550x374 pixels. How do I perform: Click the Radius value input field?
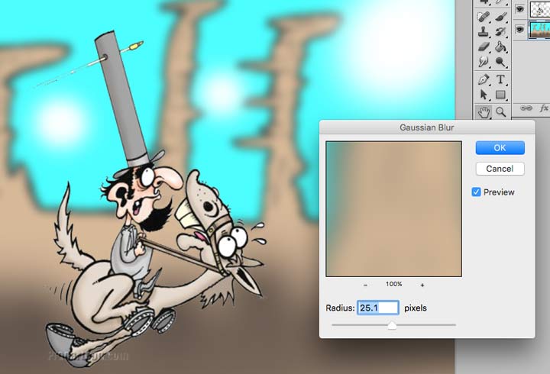click(377, 308)
